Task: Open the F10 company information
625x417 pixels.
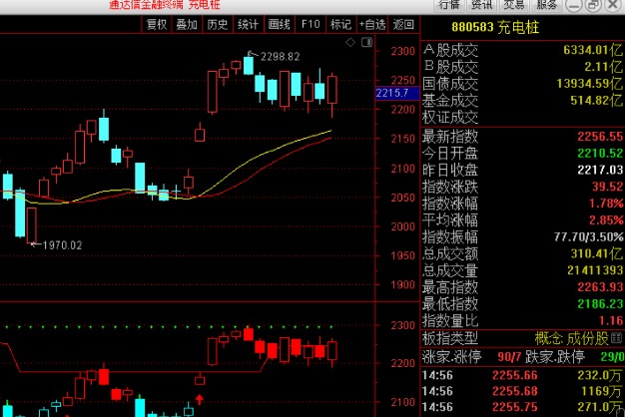Action: 311,25
